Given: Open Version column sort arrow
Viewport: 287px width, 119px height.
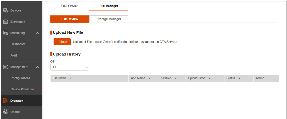Looking at the screenshot, I should click(x=176, y=78).
